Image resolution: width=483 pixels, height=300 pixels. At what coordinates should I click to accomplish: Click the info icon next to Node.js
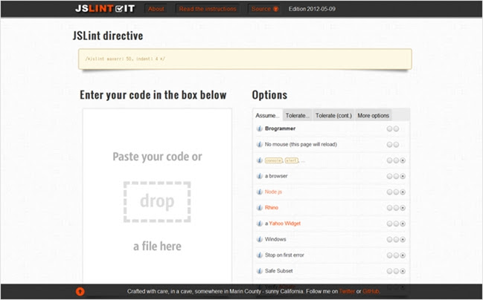[x=260, y=192]
